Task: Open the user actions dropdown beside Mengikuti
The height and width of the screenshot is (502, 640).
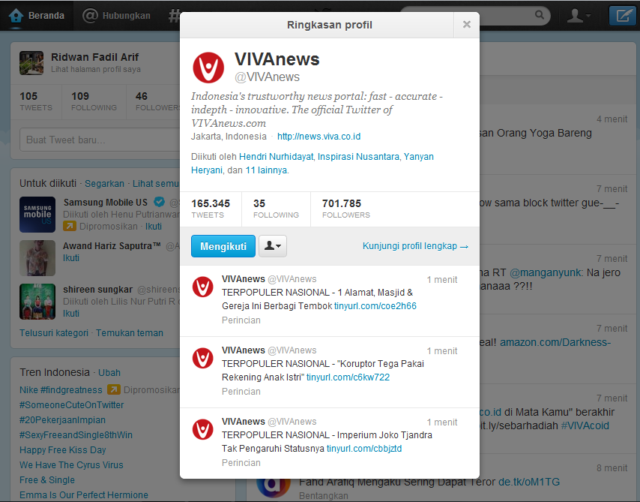Action: pyautogui.click(x=273, y=246)
